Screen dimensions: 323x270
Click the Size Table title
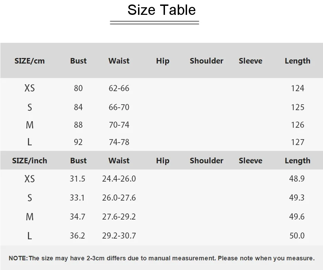[x=161, y=10]
